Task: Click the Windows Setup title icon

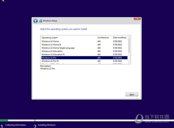Action: (x=41, y=21)
